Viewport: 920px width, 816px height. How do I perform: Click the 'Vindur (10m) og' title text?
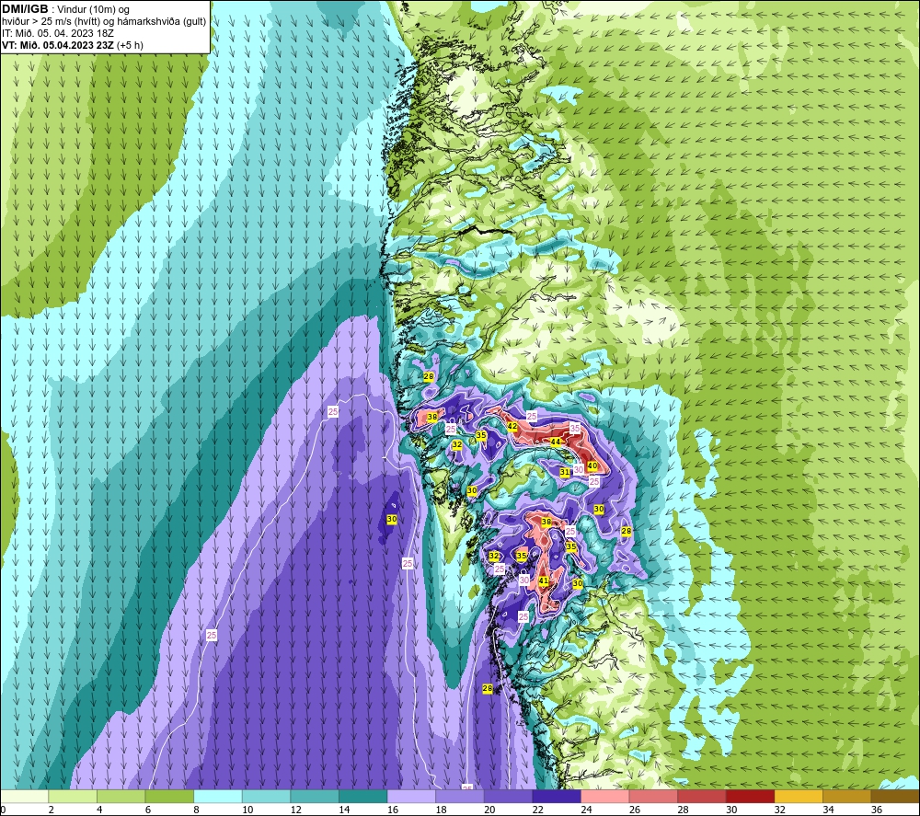93,10
